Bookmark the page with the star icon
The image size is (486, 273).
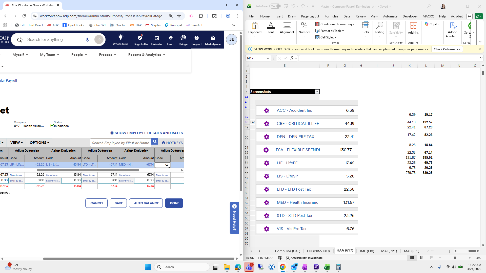pos(179,16)
